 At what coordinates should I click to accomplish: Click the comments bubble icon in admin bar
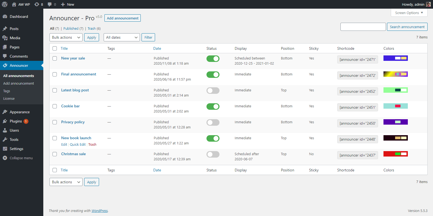coord(50,4)
